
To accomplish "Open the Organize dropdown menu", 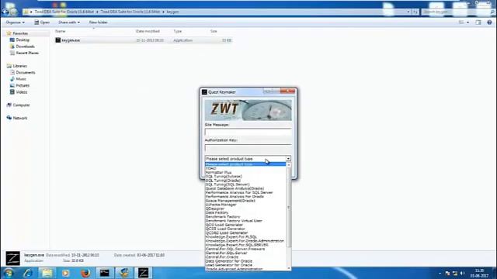I will coord(16,22).
